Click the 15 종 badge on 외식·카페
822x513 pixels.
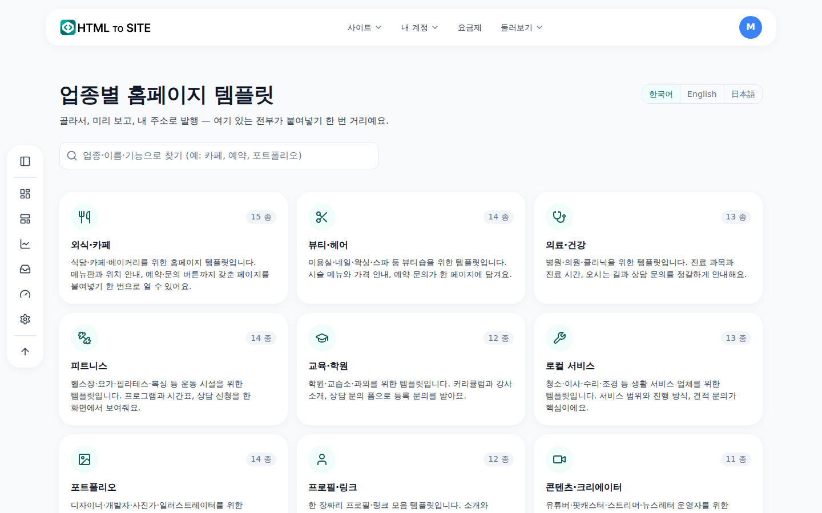click(x=261, y=217)
